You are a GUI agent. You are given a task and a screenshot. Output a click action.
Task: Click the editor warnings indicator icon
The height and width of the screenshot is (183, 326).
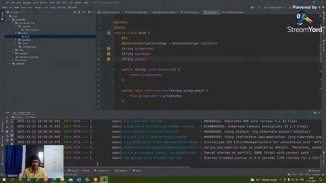pos(320,16)
